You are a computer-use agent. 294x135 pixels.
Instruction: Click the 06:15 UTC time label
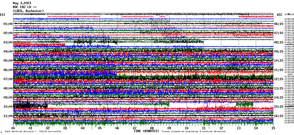click(278, 24)
